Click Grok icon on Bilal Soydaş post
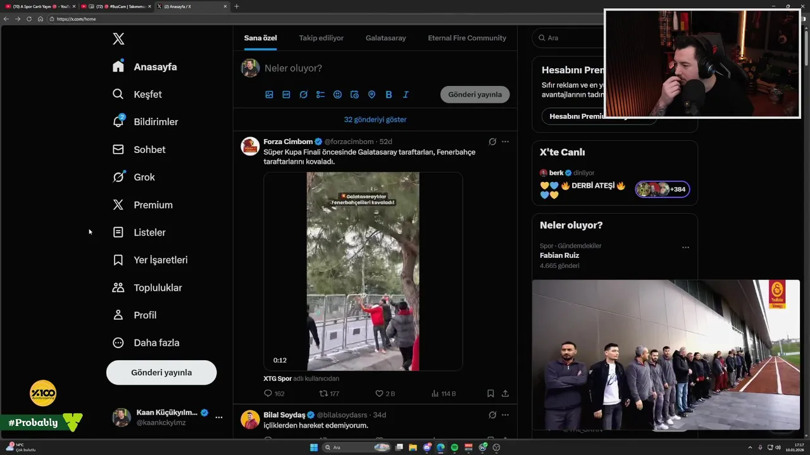The width and height of the screenshot is (810, 455). pos(492,415)
